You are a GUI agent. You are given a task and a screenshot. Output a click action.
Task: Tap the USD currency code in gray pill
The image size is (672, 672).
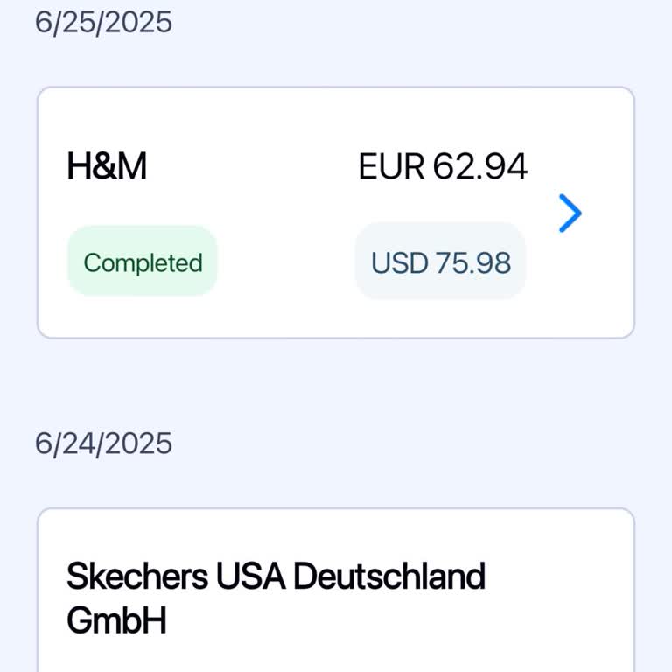pyautogui.click(x=400, y=262)
